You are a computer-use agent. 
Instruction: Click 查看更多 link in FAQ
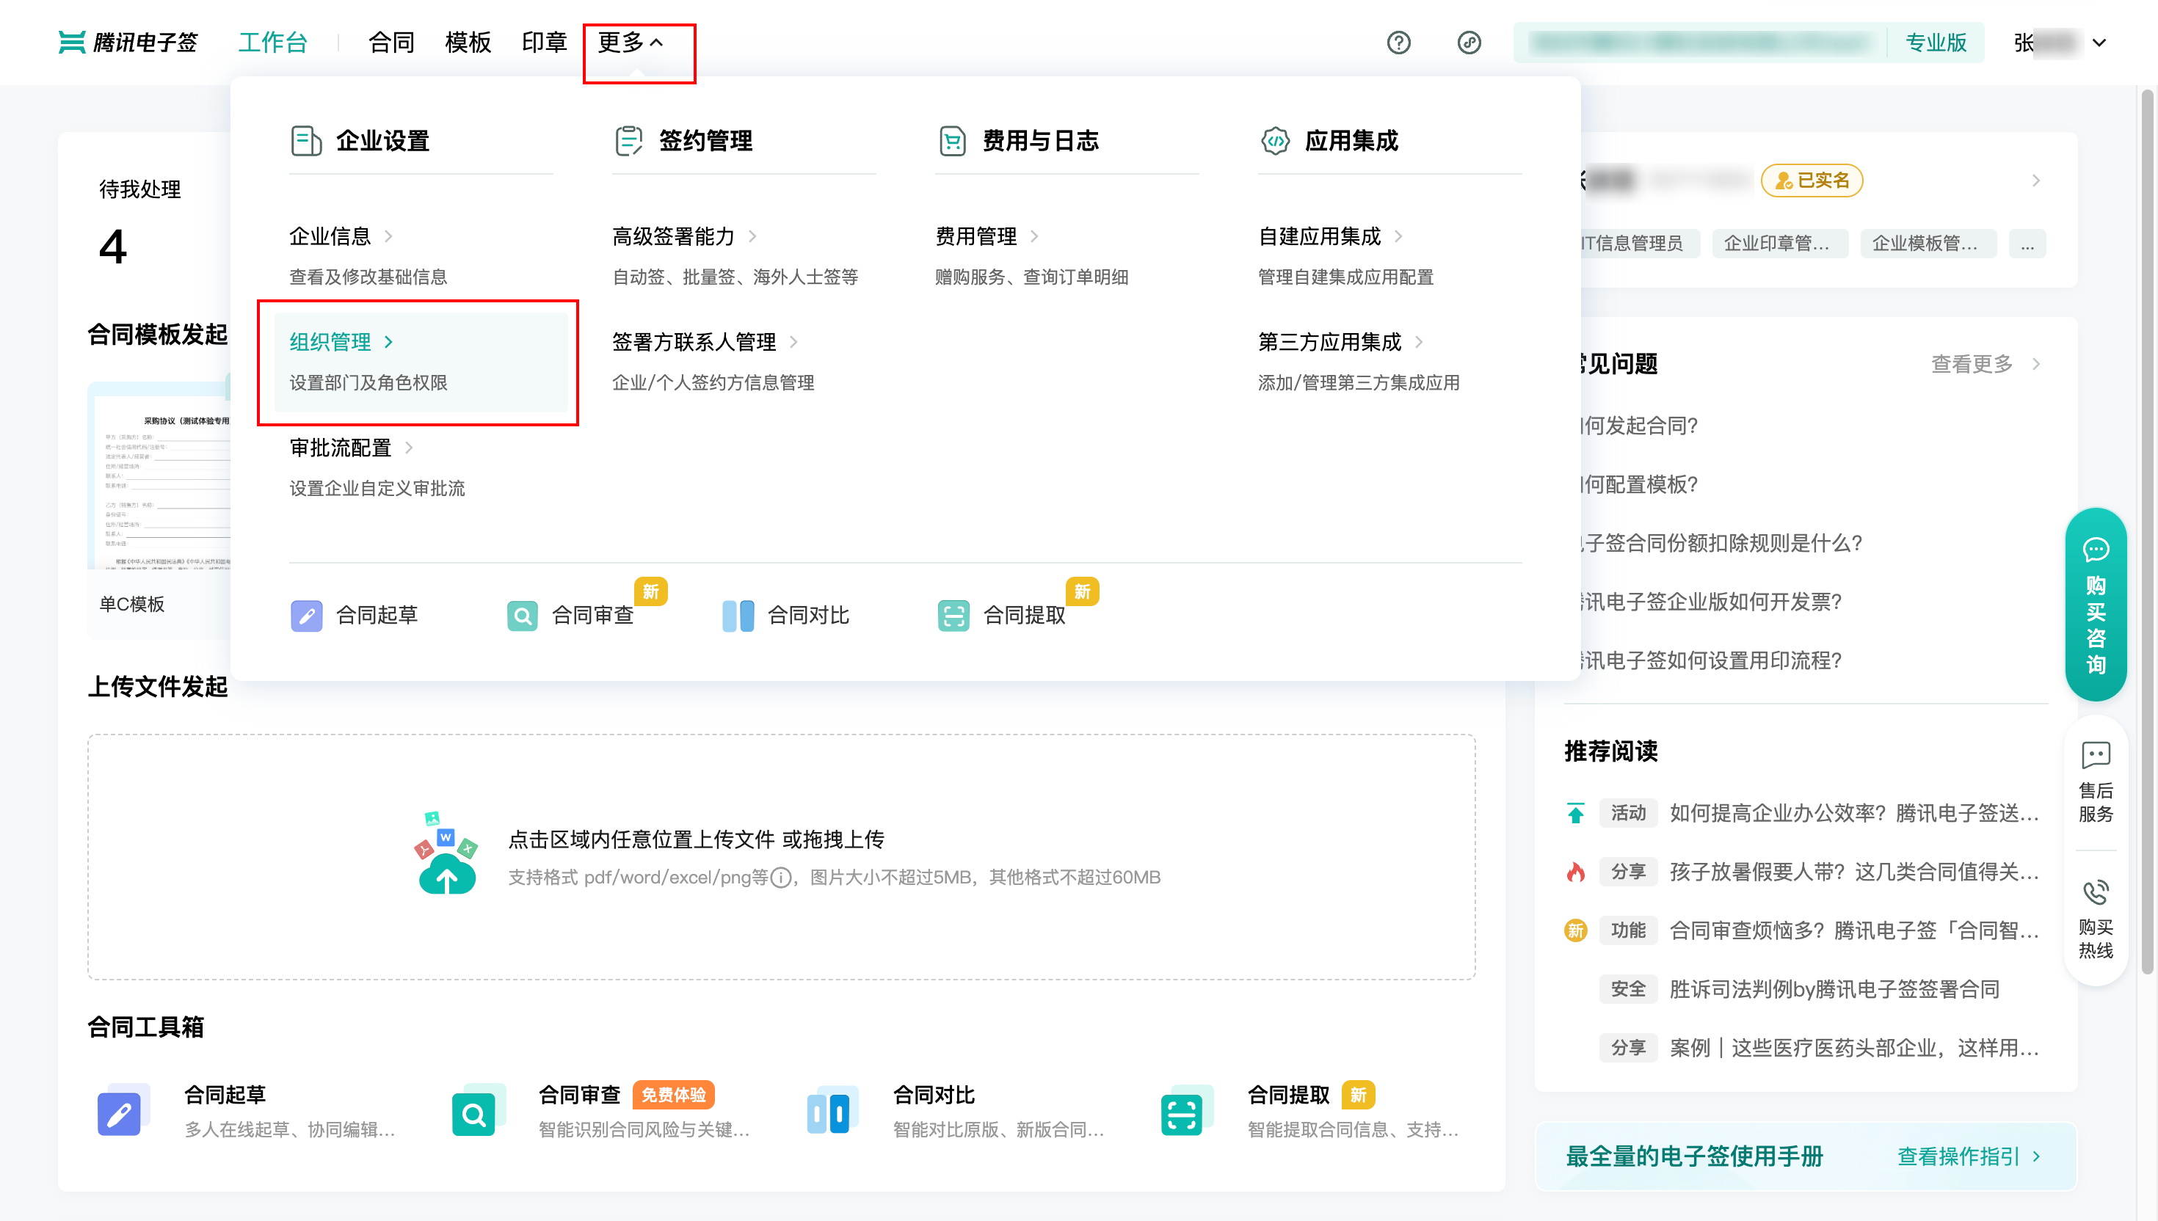[1971, 364]
